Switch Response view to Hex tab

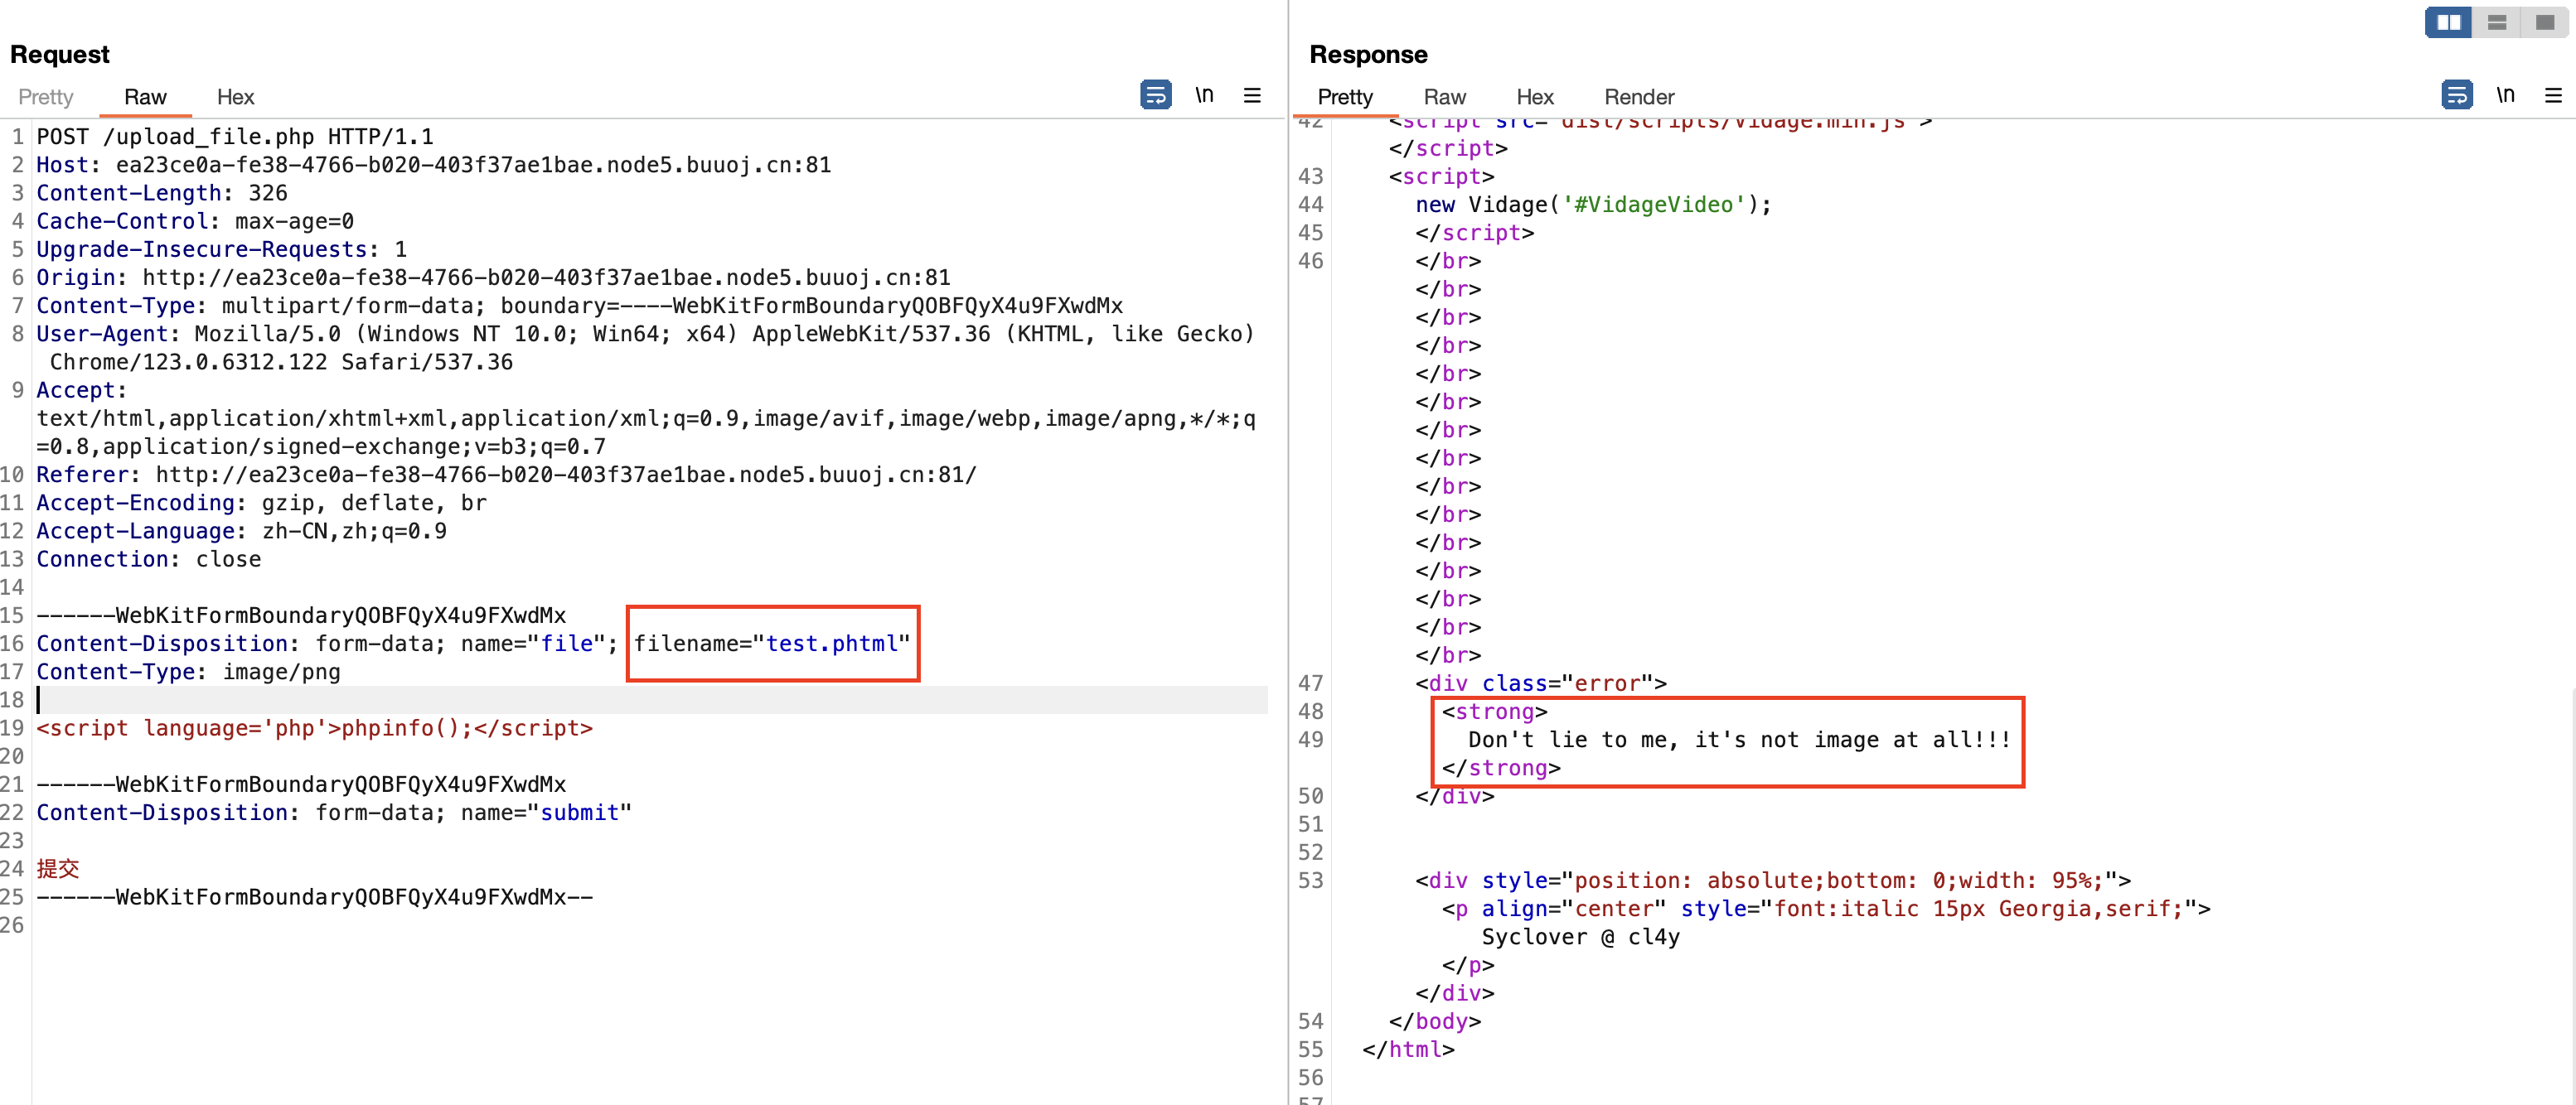coord(1534,97)
